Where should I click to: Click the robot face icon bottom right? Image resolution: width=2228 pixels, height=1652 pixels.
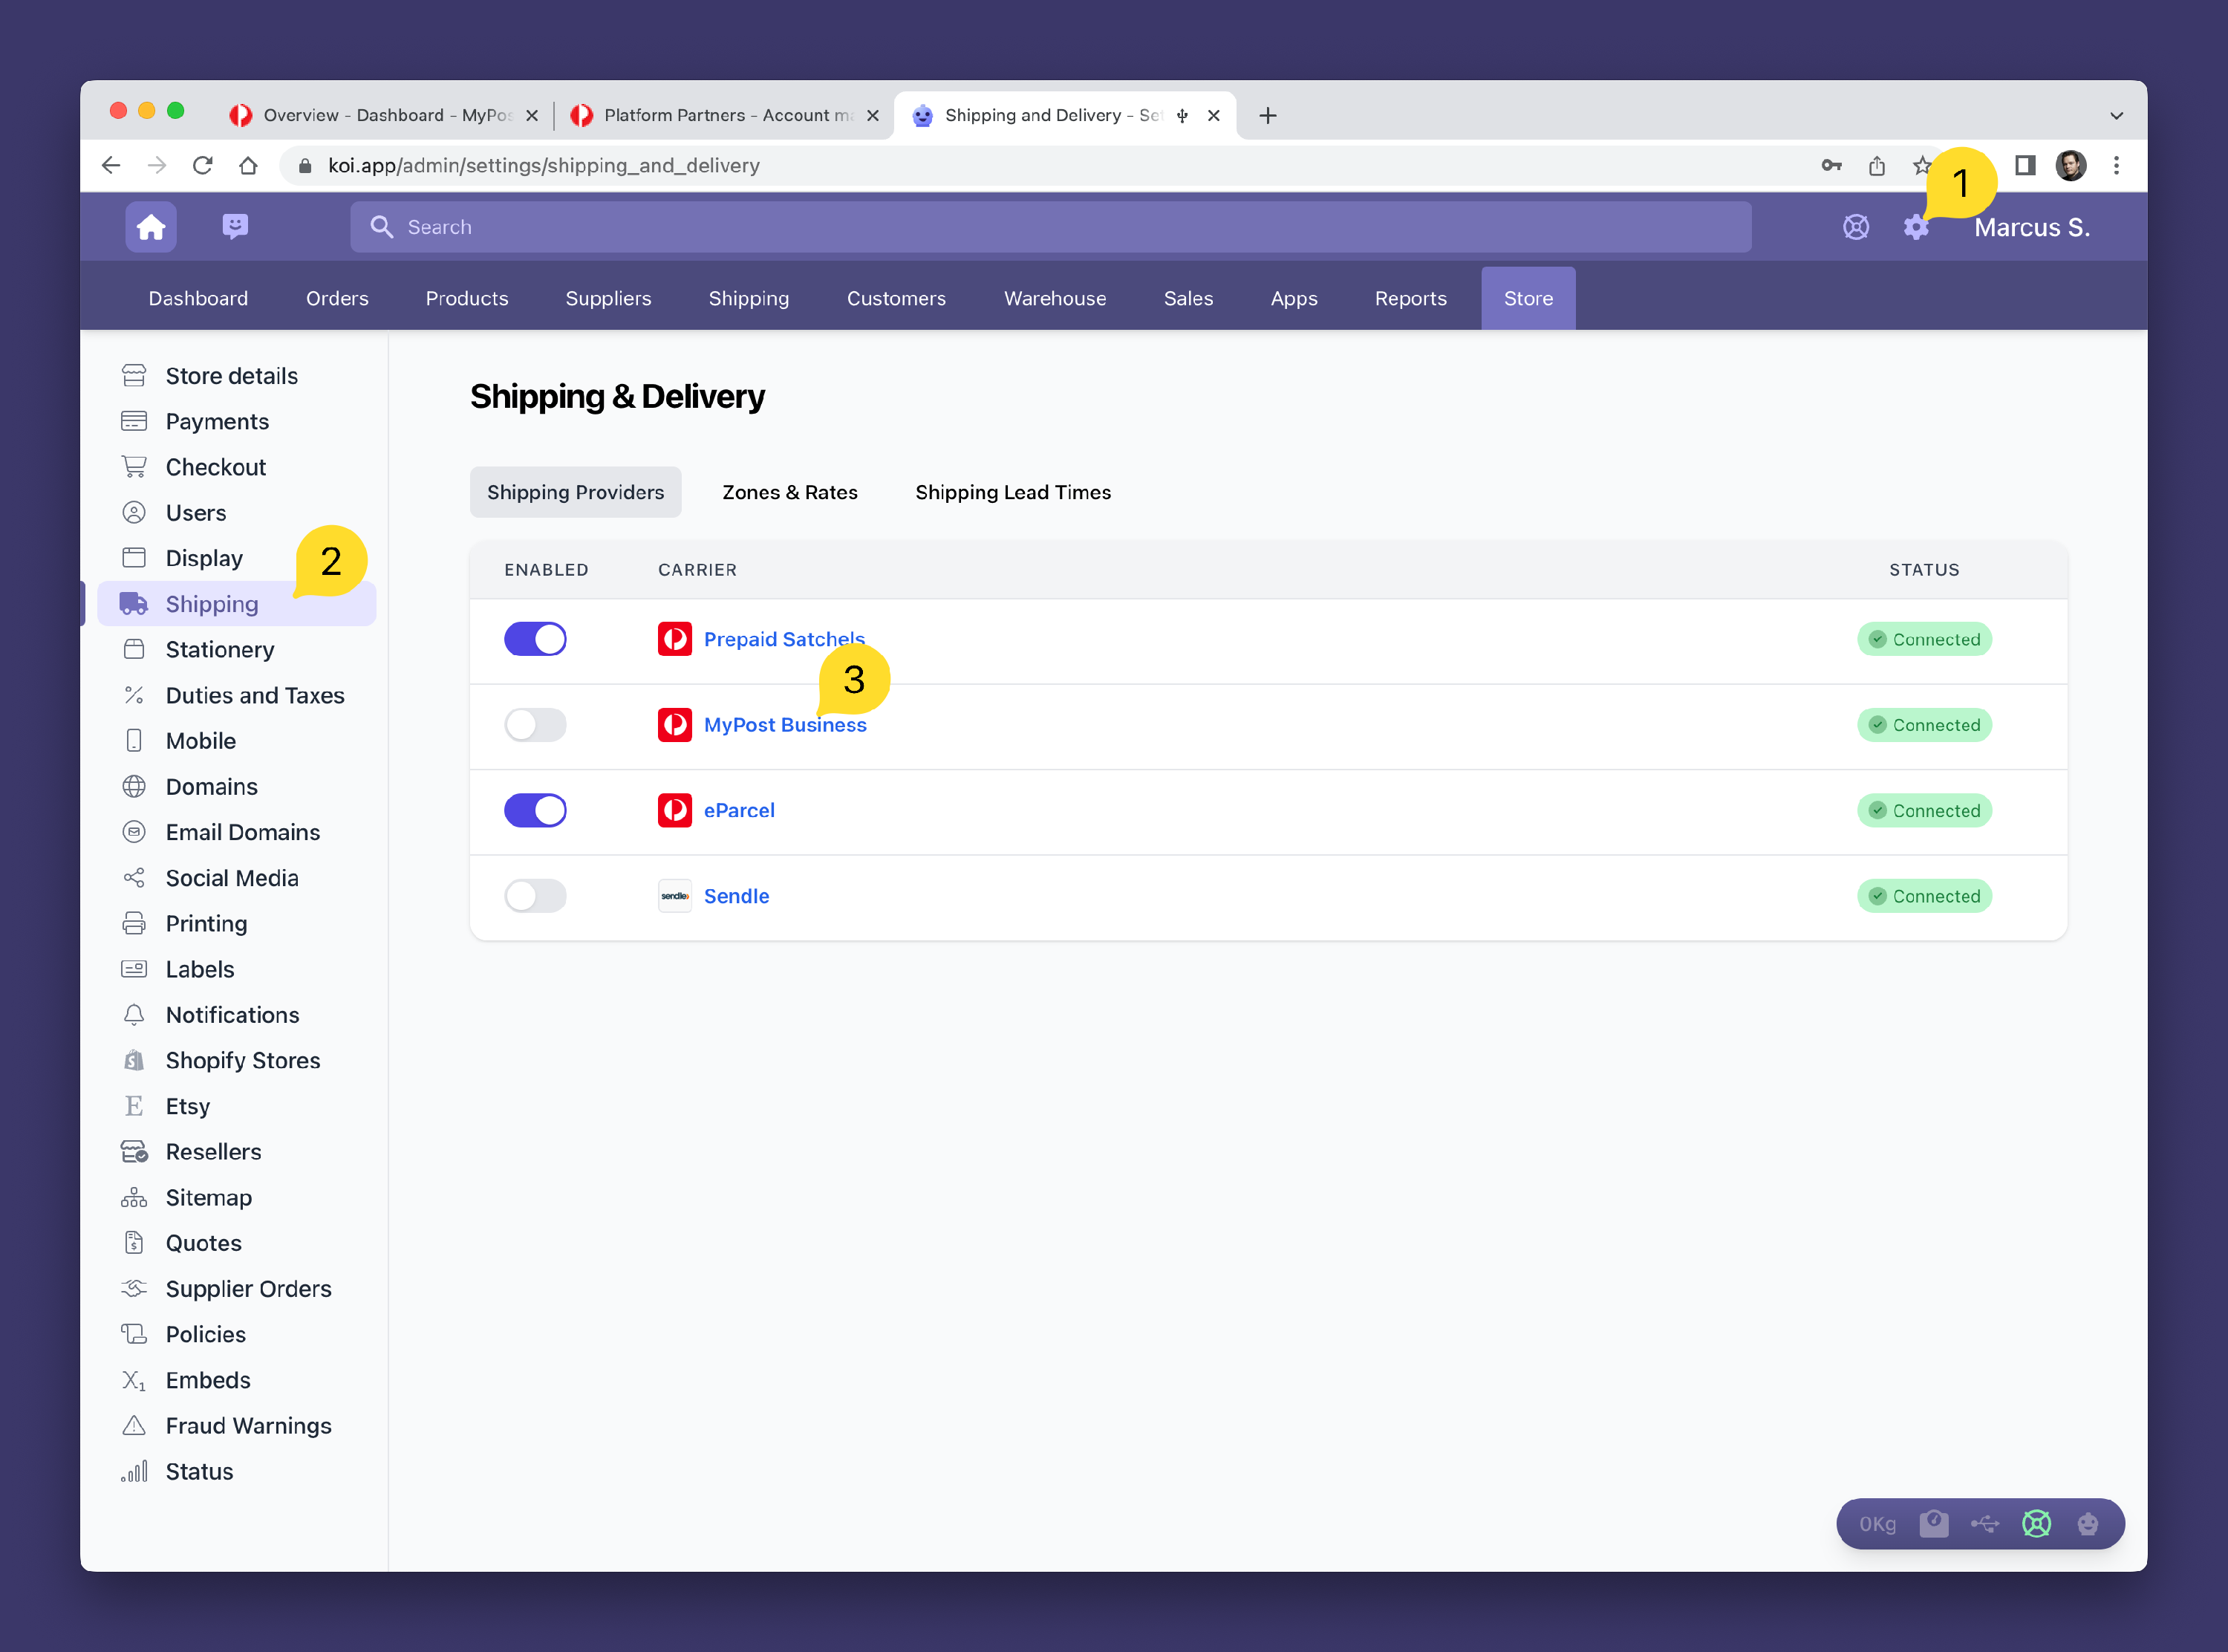(x=2087, y=1523)
